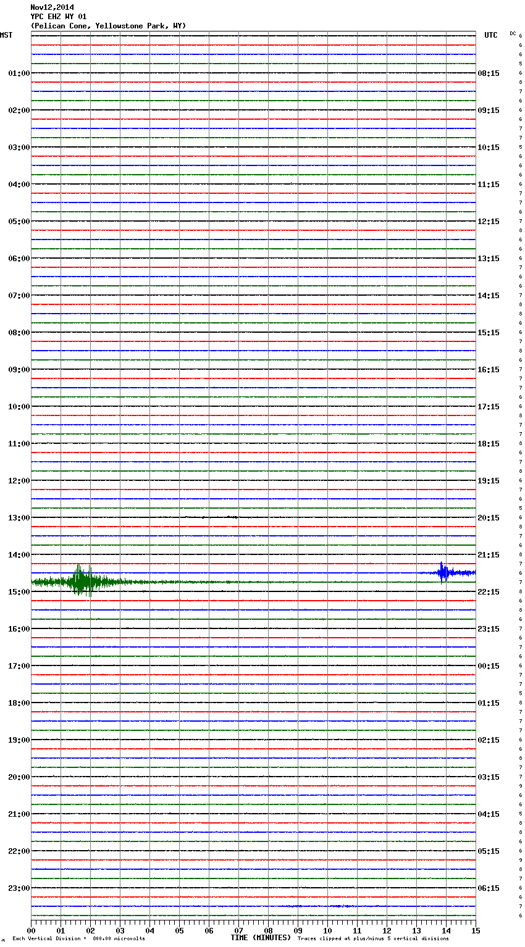Click the 14:15 UTC time label

coord(489,296)
